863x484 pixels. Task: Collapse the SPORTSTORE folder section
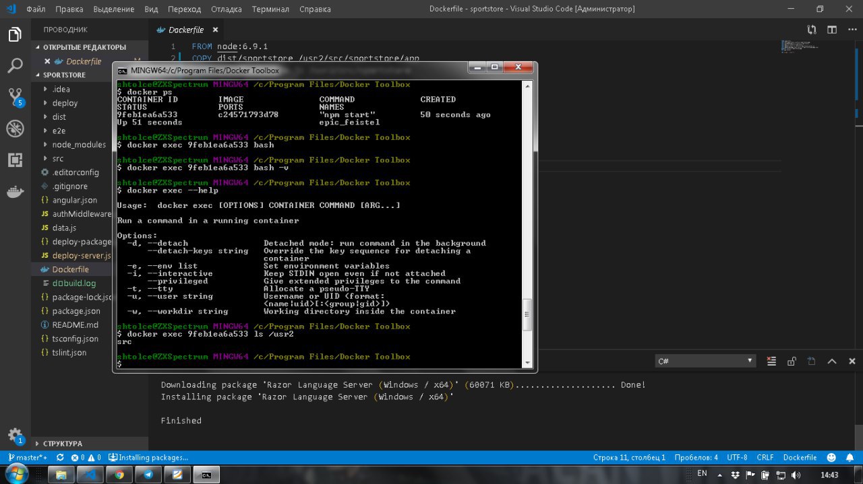(x=90, y=75)
